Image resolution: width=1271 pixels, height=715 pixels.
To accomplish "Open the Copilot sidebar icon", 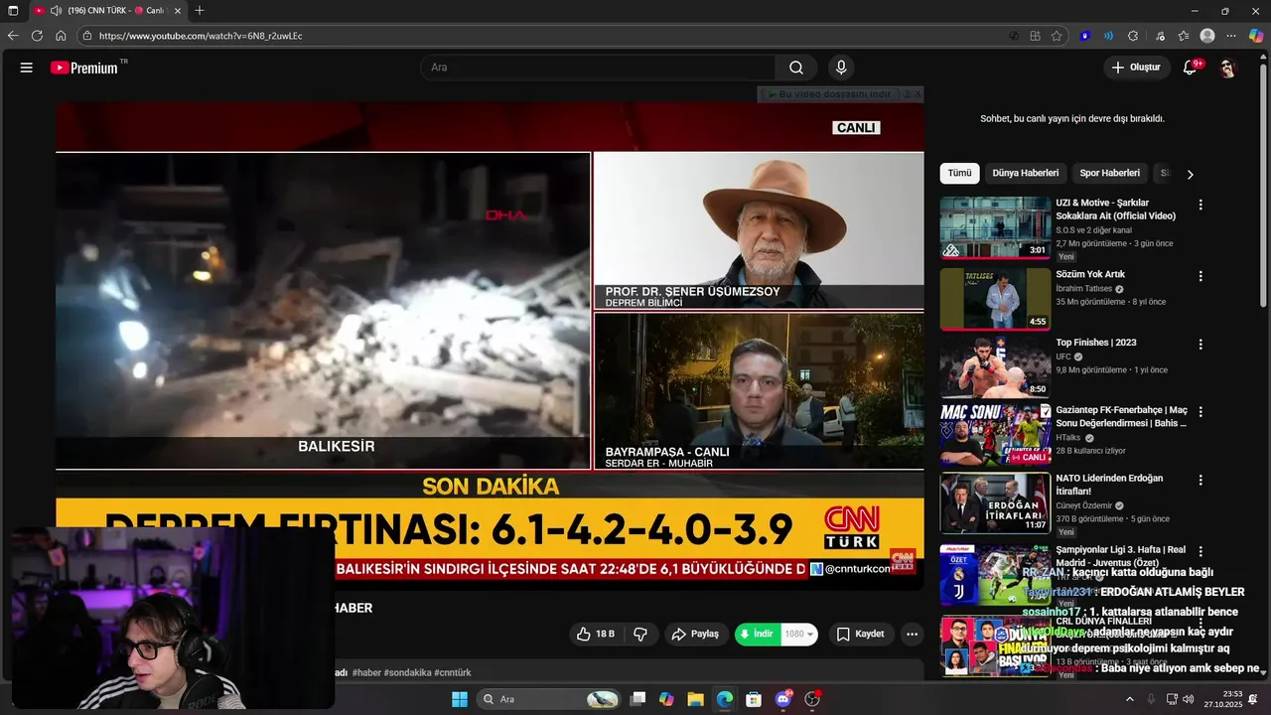I will [x=1256, y=36].
